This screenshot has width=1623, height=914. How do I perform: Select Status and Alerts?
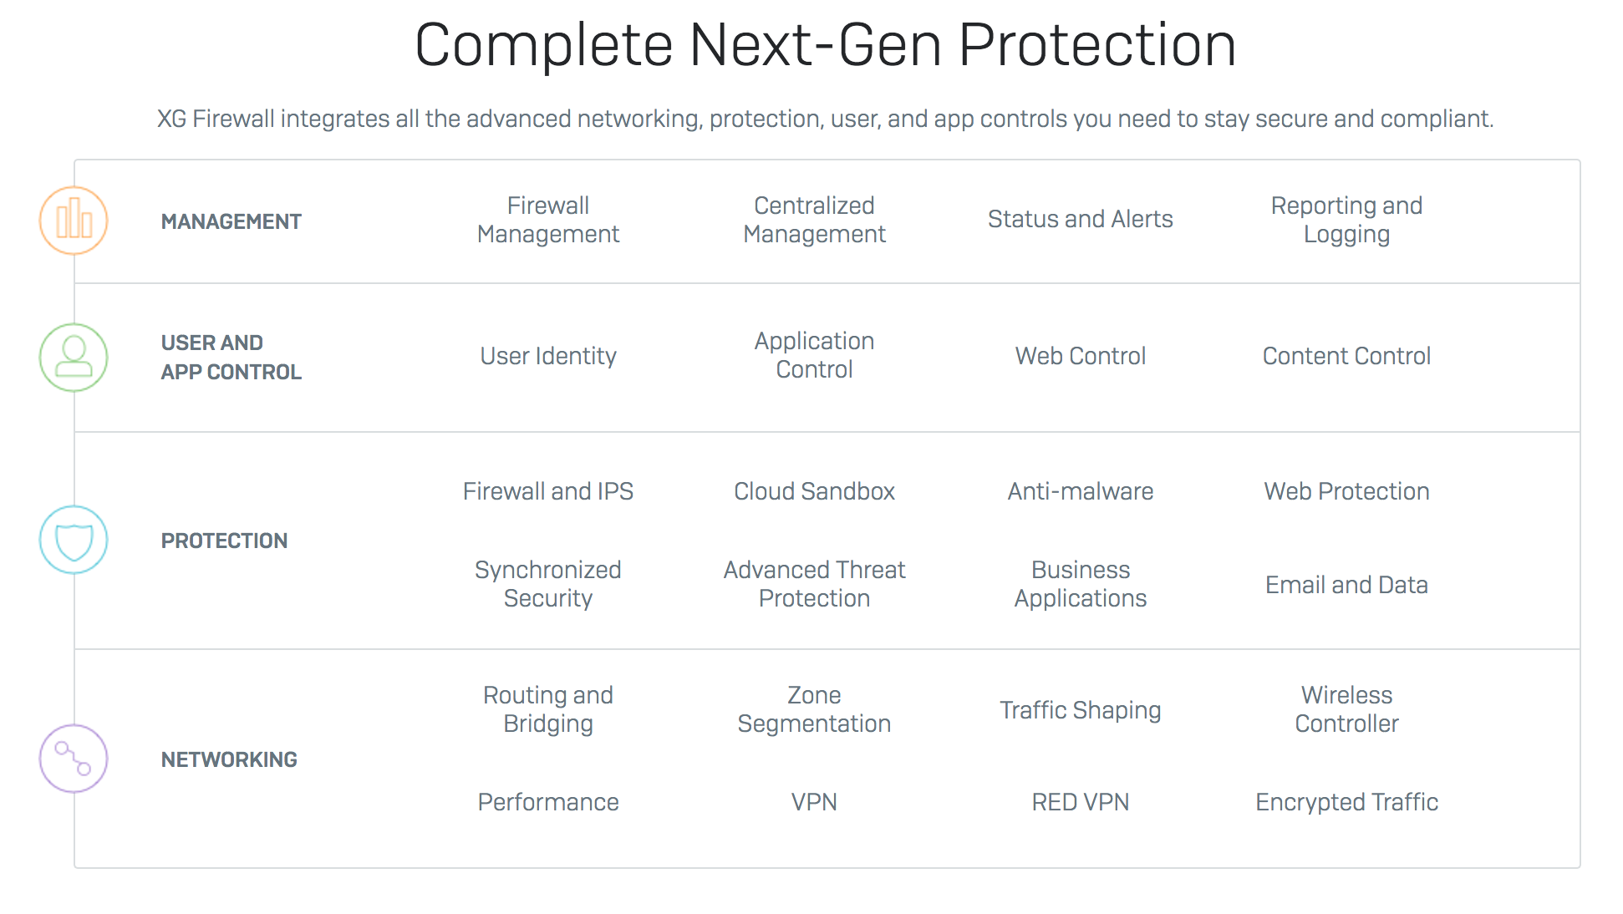[1081, 219]
